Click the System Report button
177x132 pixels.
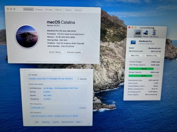56,52
